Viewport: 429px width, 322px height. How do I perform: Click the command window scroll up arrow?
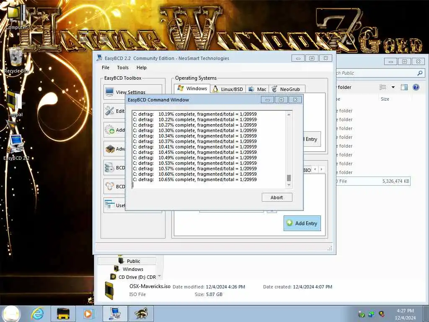click(289, 114)
